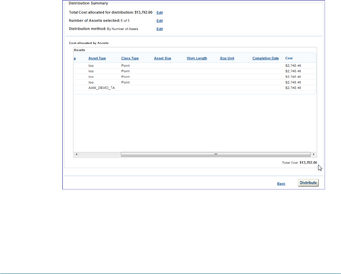
Task: Click the Cost column header
Action: pos(289,58)
